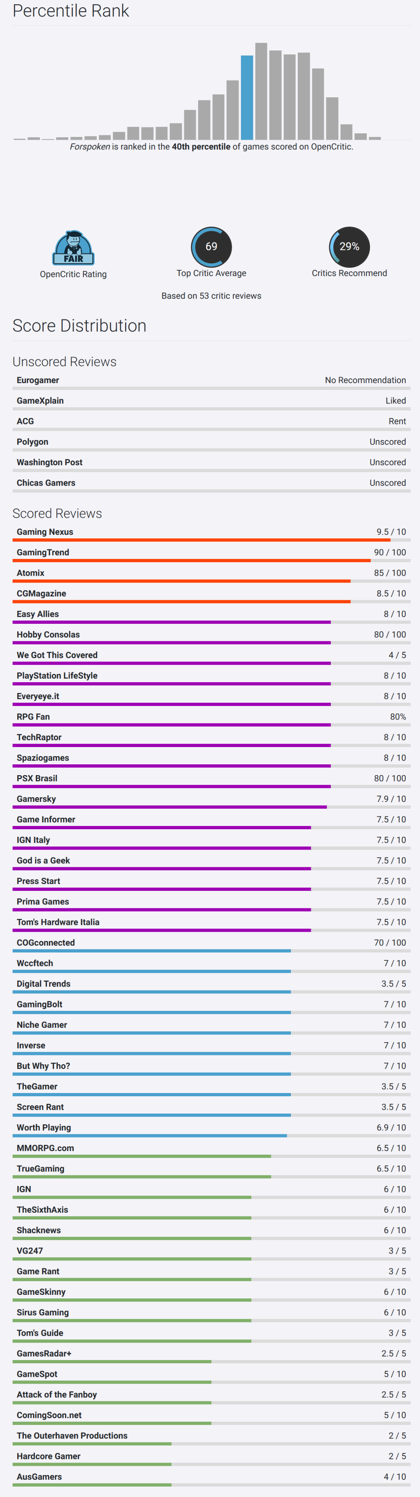The width and height of the screenshot is (420, 1497).
Task: Click the FAIR OpenCritic rating badge
Action: 73,248
